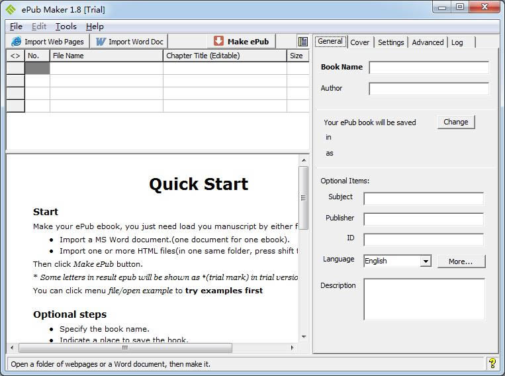Open the Help menu

point(95,26)
